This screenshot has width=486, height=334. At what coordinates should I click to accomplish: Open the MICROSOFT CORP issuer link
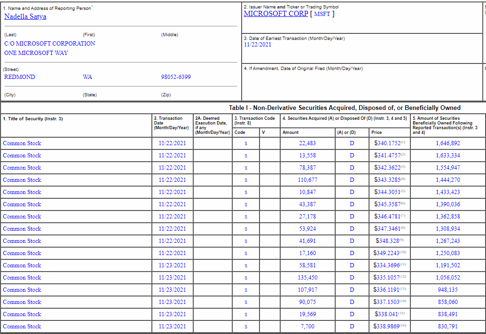coord(276,14)
